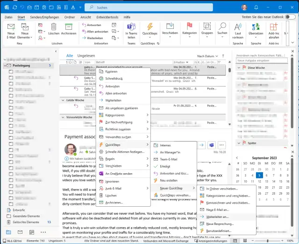The width and height of the screenshot is (299, 244).
Task: Click the Suchen search field
Action: click(x=149, y=7)
